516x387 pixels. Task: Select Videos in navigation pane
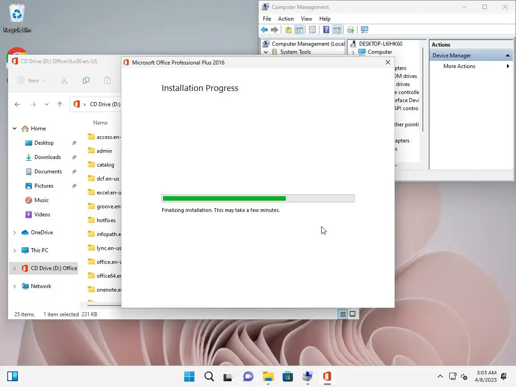(x=42, y=215)
